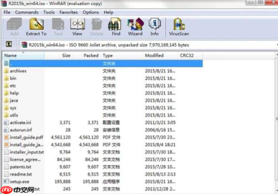Select the install_guide_ja... PDF file name
Viewport: 278px width, 194px height.
click(26, 144)
